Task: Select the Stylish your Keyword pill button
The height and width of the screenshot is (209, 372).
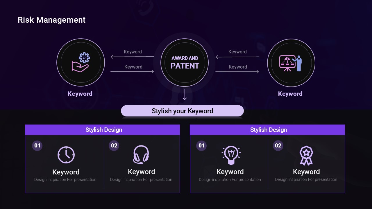Action: click(182, 111)
